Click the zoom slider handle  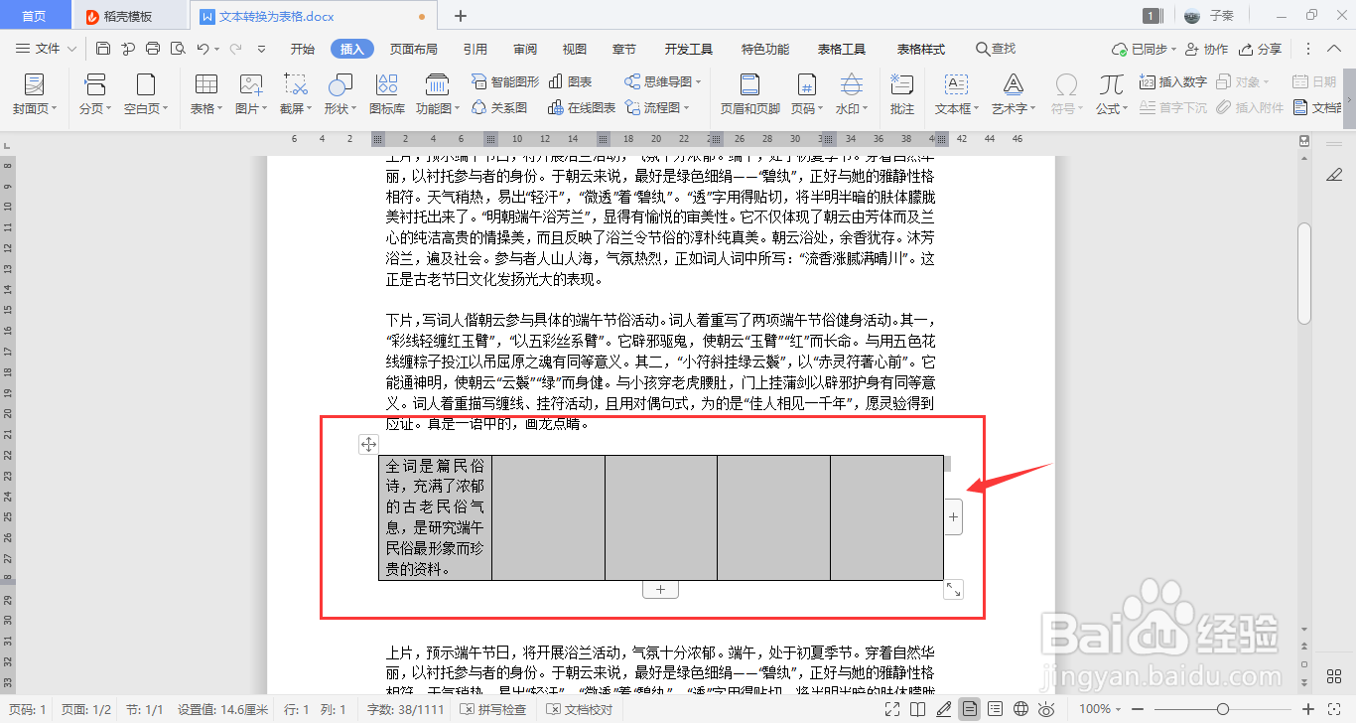1223,709
